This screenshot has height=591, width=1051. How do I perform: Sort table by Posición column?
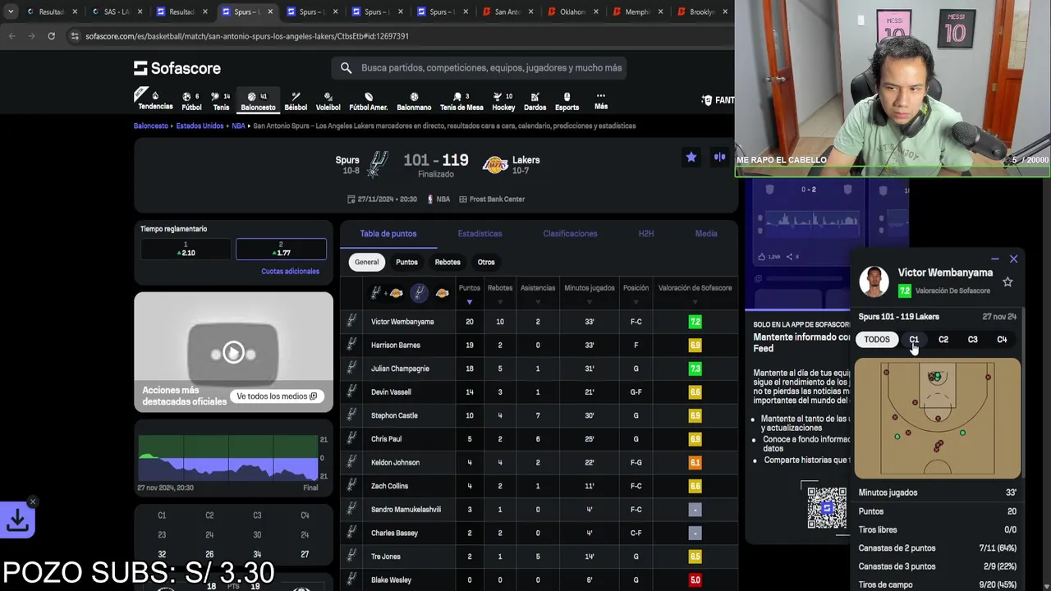click(636, 294)
